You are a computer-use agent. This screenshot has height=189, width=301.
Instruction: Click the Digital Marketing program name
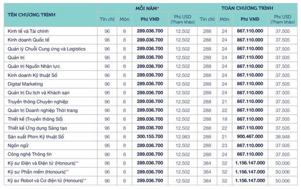click(25, 84)
